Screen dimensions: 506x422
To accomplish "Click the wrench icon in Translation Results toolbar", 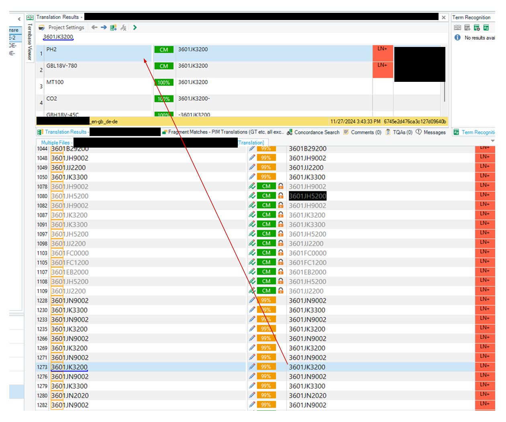I will pyautogui.click(x=123, y=28).
